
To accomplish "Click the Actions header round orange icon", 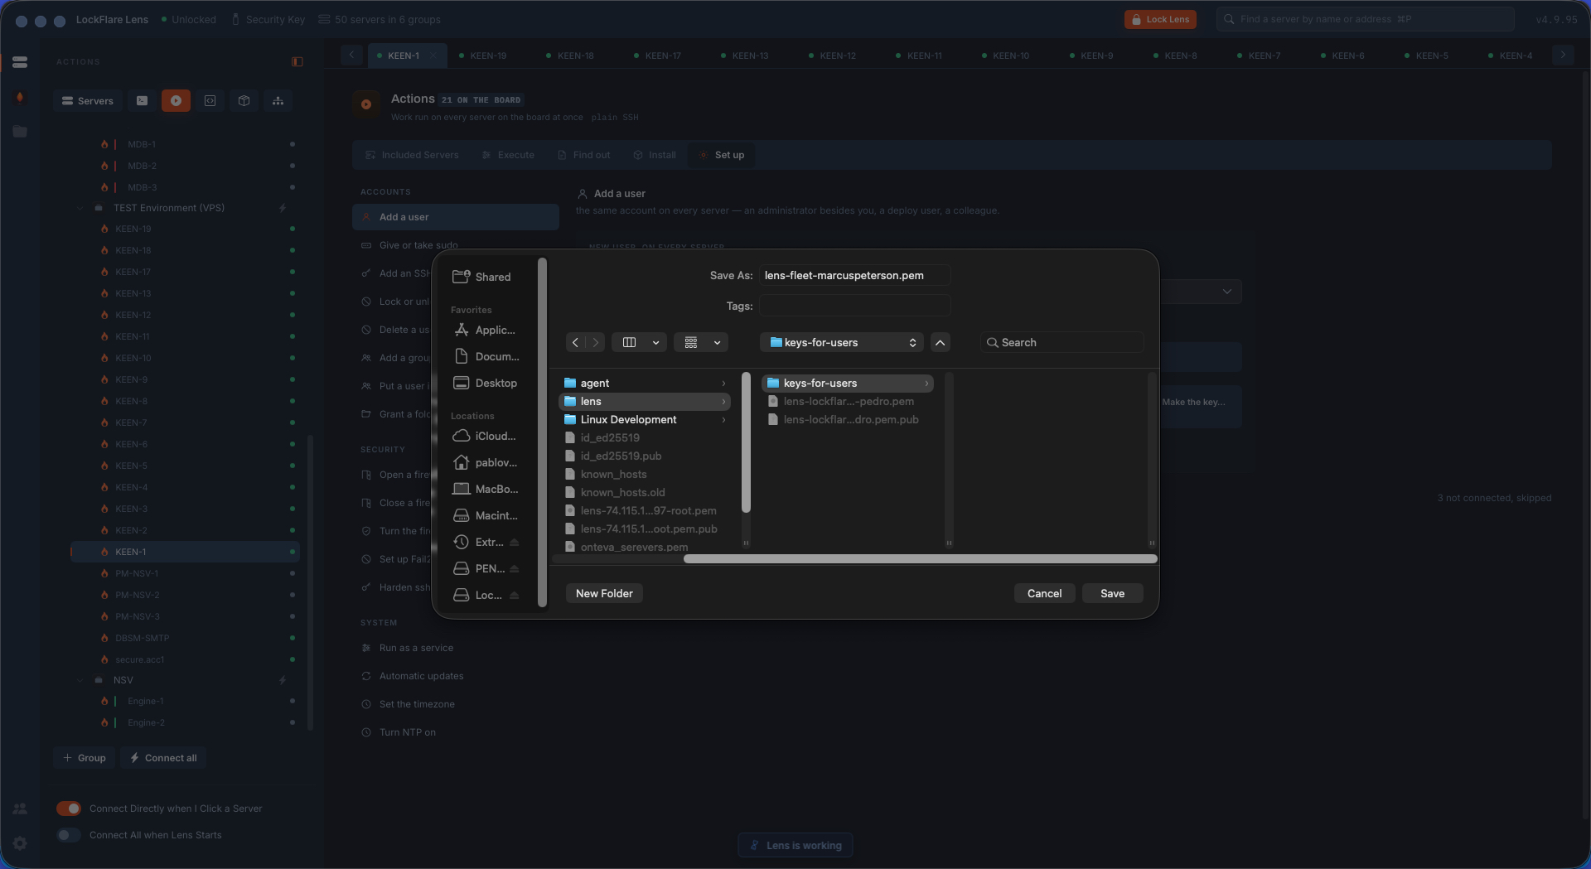I will 366,104.
